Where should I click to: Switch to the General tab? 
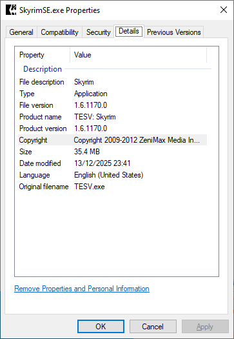click(x=21, y=32)
